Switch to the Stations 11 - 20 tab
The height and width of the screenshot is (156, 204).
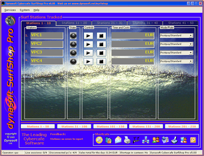[74, 23]
